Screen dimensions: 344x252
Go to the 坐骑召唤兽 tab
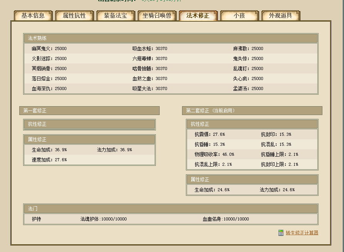coord(157,16)
